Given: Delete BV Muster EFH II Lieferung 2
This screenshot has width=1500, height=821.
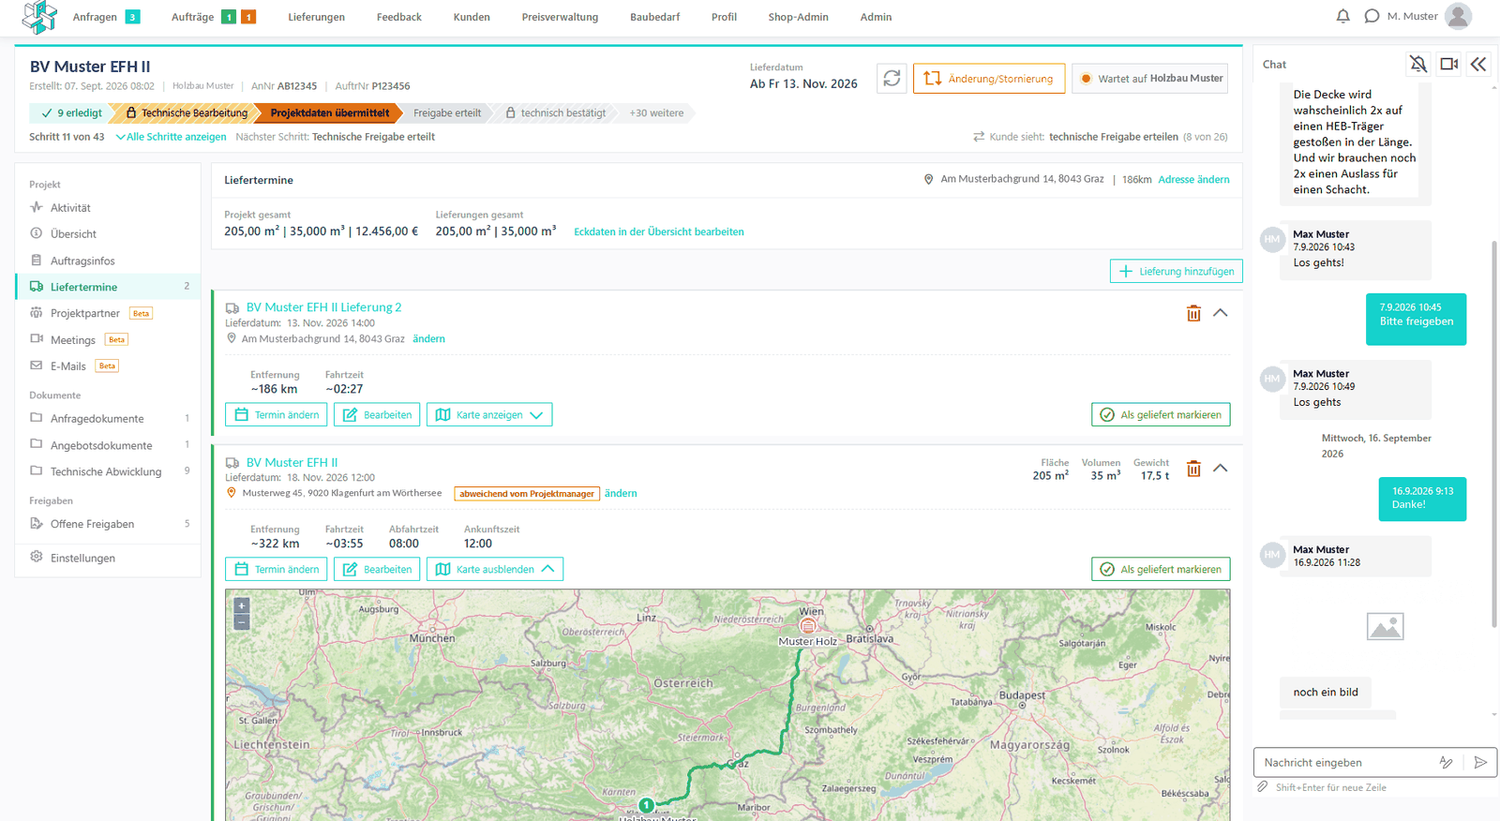Looking at the screenshot, I should coord(1193,313).
